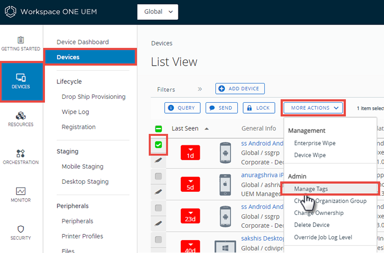Select Devices in the submenu
Image resolution: width=384 pixels, height=253 pixels.
click(89, 57)
